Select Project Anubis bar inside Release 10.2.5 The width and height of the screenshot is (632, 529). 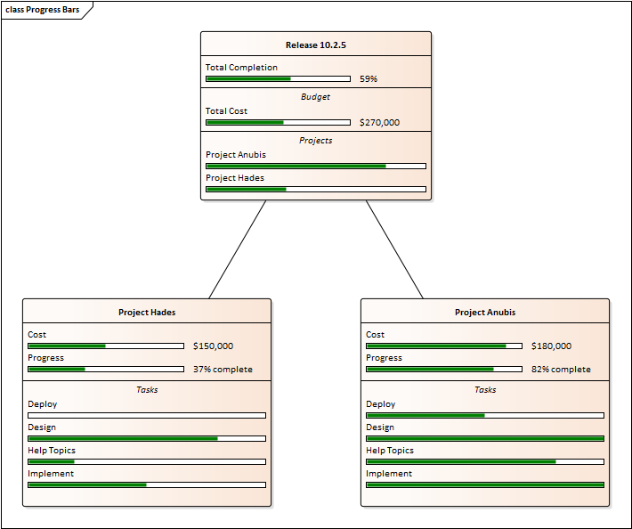pyautogui.click(x=315, y=166)
